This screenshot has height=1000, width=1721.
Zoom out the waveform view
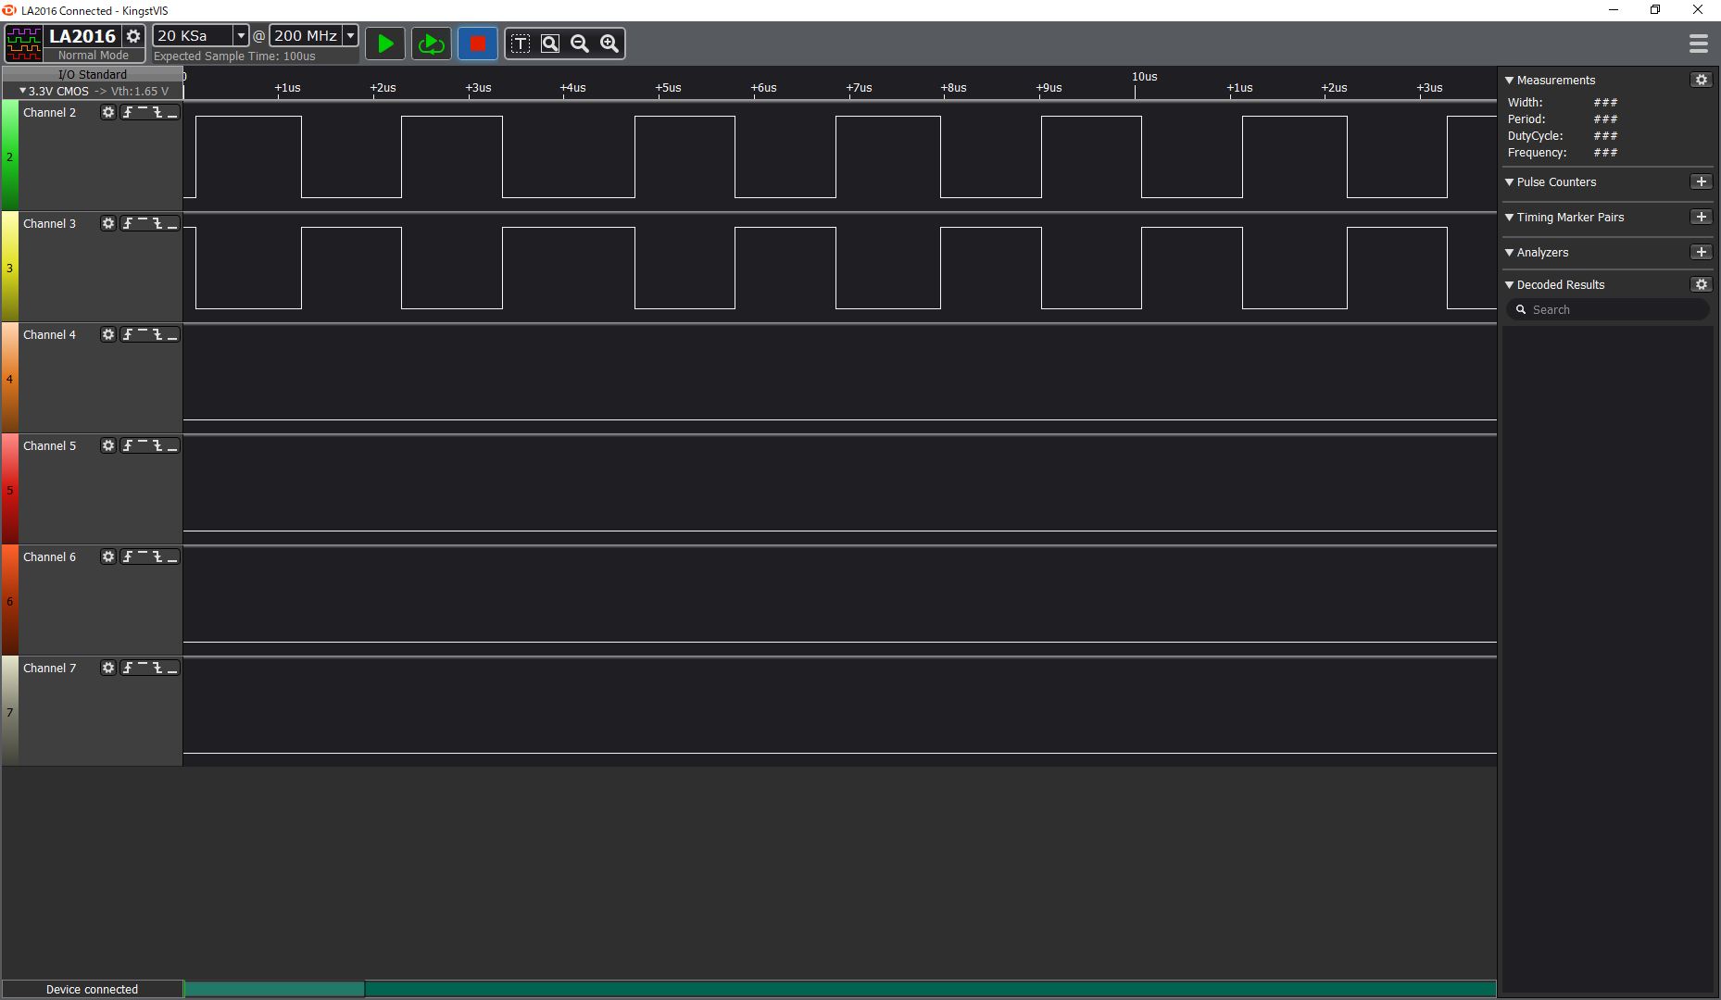pos(580,44)
